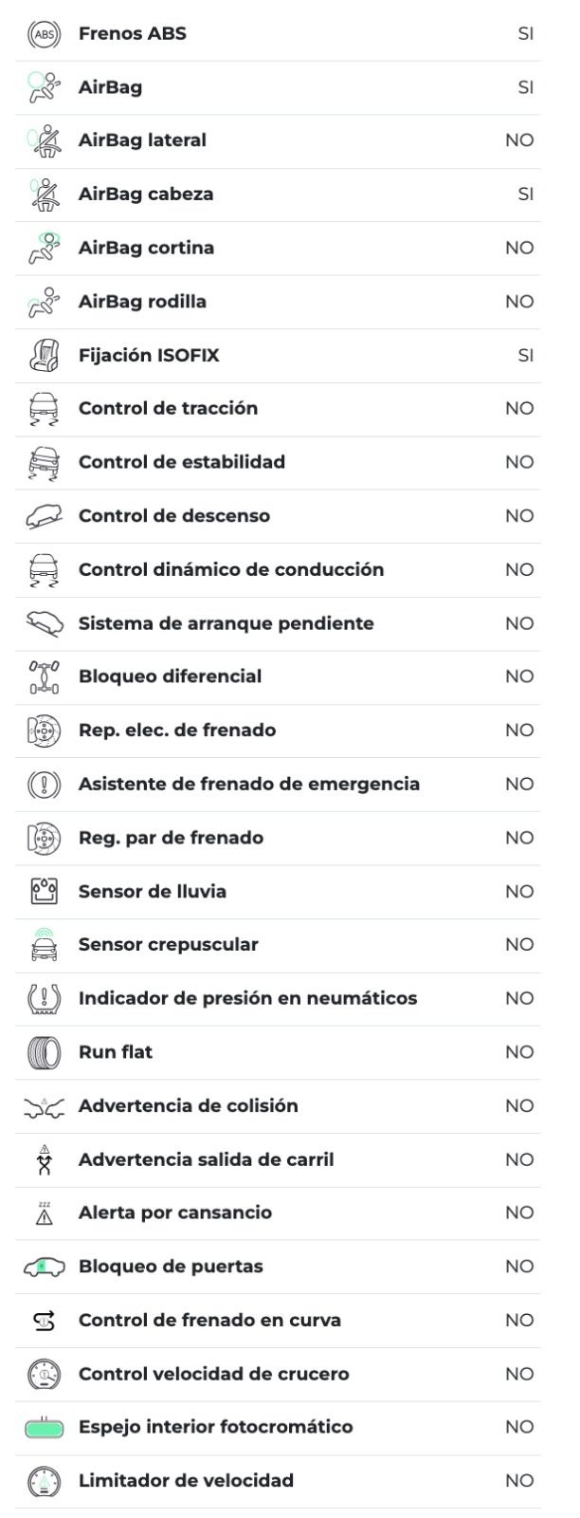
Task: Click the fatigue alert warning icon
Action: pyautogui.click(x=45, y=1213)
